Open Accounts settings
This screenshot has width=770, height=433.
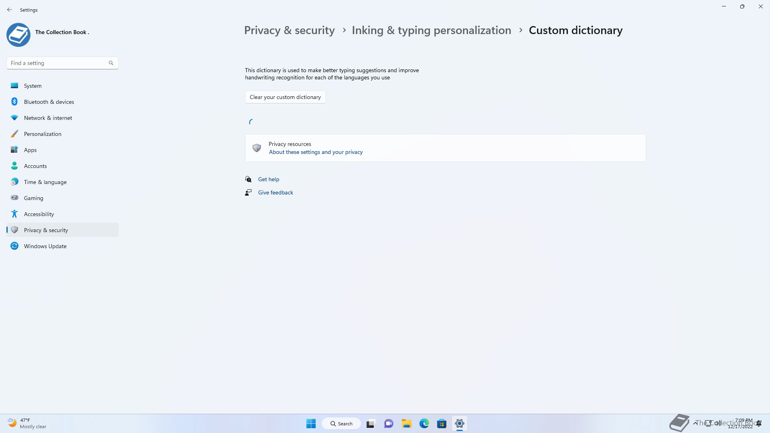pos(62,166)
